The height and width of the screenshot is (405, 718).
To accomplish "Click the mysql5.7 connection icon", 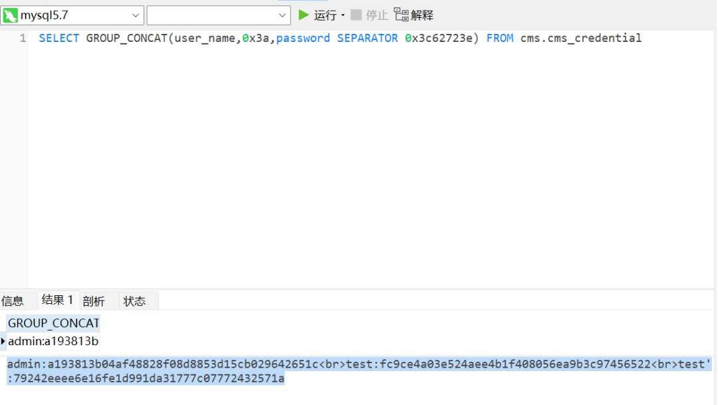I will pyautogui.click(x=10, y=15).
